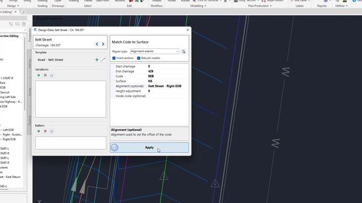Click the Labels ribbon group label
The height and width of the screenshot is (203, 362).
click(x=299, y=6)
